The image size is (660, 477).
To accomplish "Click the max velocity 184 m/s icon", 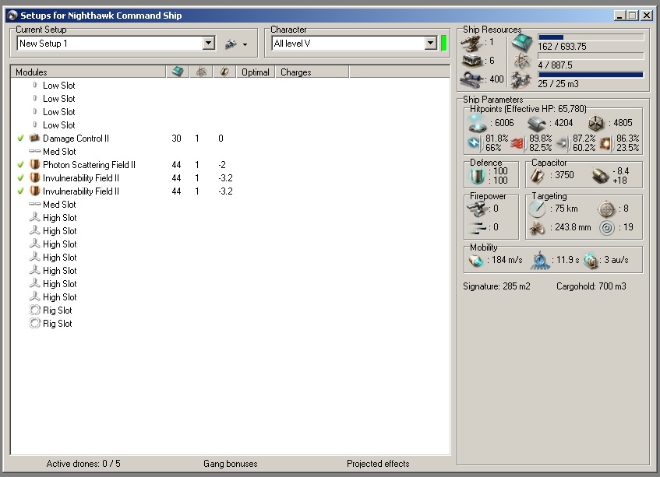I will click(476, 261).
